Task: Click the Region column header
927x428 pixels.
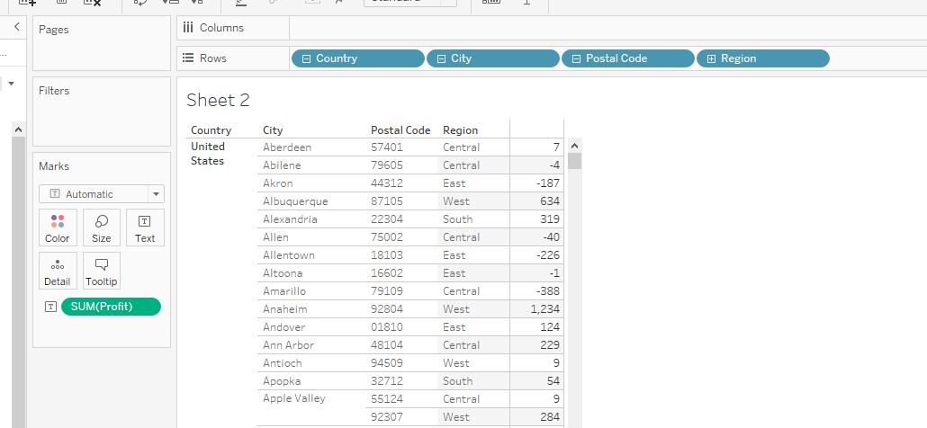Action: 460,130
